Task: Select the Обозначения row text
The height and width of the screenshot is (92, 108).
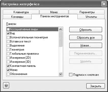Action: pos(19,74)
